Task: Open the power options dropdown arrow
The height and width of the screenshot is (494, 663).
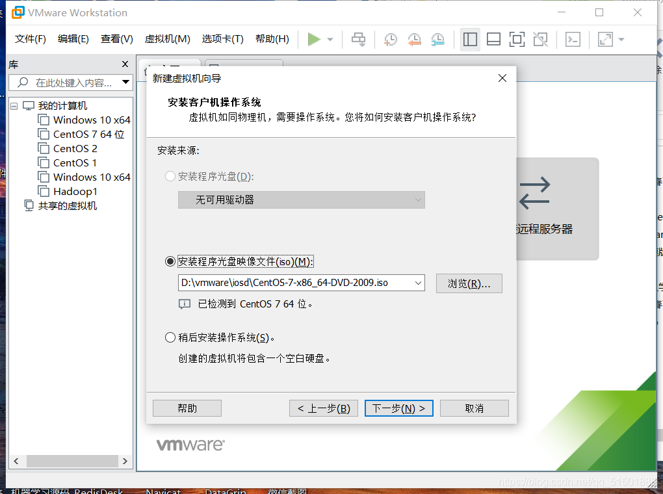Action: pos(330,40)
